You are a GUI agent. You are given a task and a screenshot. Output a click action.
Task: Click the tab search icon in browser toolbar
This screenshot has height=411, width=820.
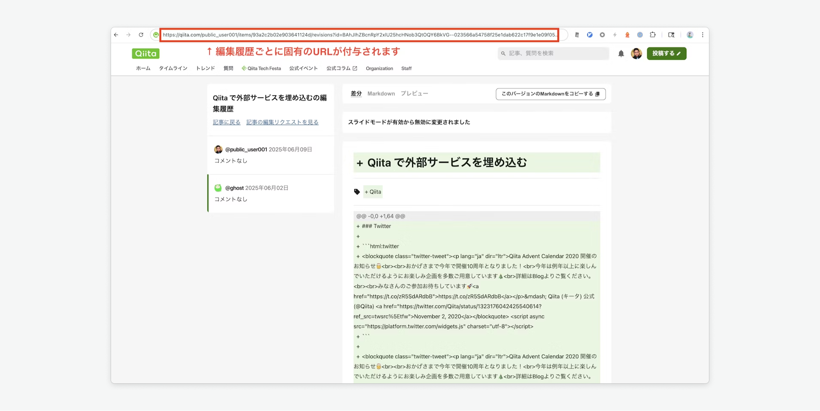671,35
